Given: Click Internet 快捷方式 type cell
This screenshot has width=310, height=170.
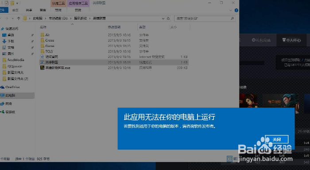Looking at the screenshot, I should tap(152, 57).
